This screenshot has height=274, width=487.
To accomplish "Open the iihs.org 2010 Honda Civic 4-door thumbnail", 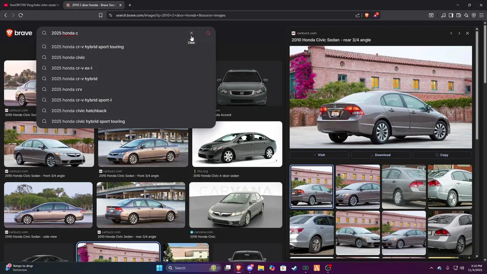I will (x=237, y=144).
